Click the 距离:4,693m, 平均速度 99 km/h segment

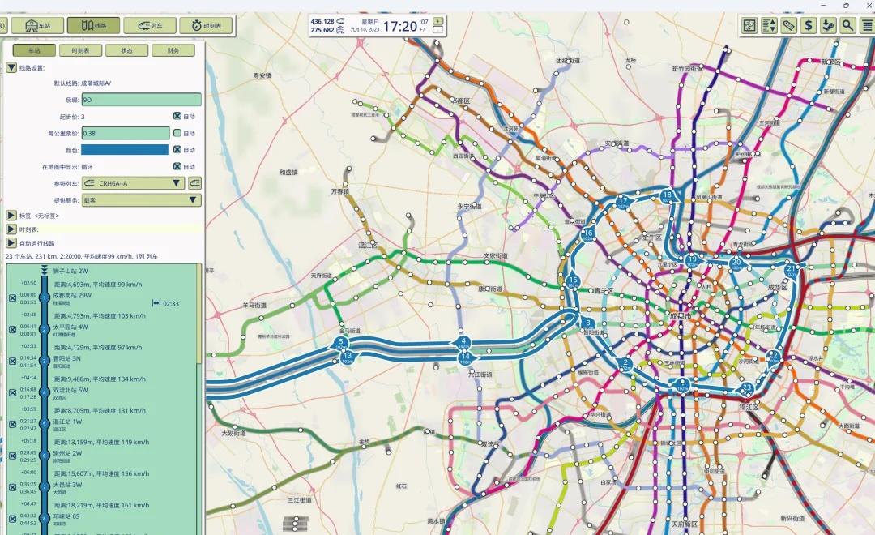coord(98,285)
